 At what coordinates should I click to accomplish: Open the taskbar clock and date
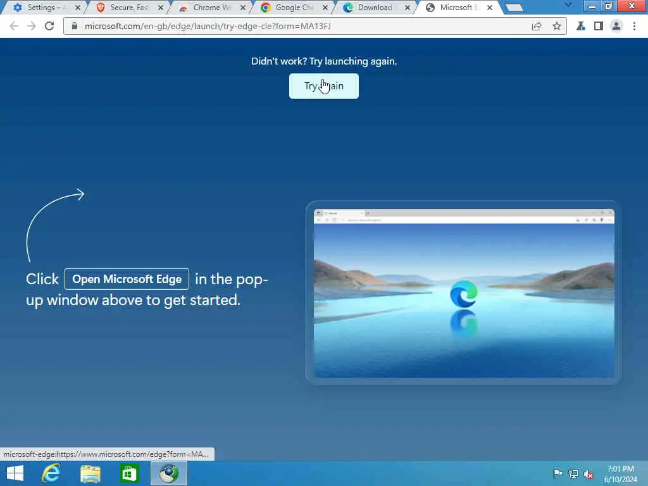pos(620,474)
